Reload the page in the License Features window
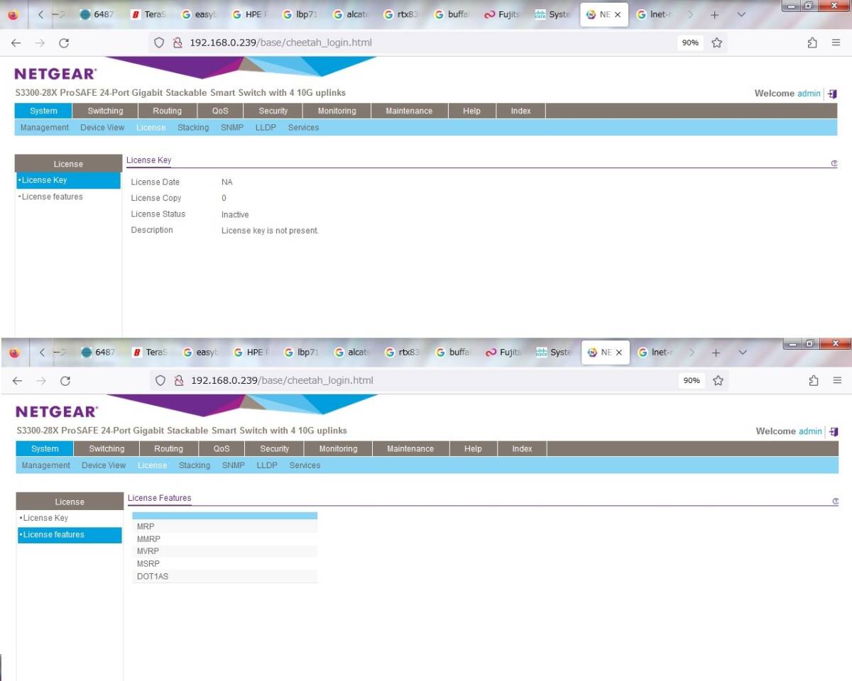 65,381
